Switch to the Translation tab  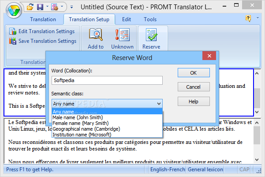[43, 19]
